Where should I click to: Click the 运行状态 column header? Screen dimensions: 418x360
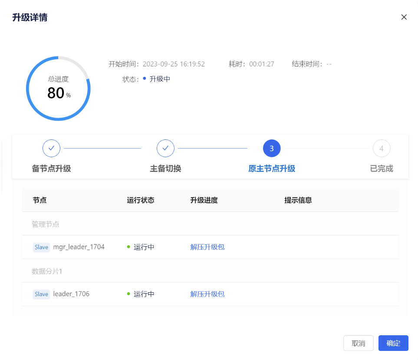[x=141, y=200]
